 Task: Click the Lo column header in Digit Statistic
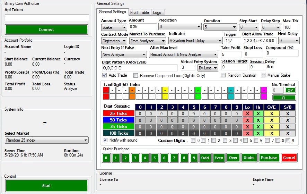[x=247, y=107]
